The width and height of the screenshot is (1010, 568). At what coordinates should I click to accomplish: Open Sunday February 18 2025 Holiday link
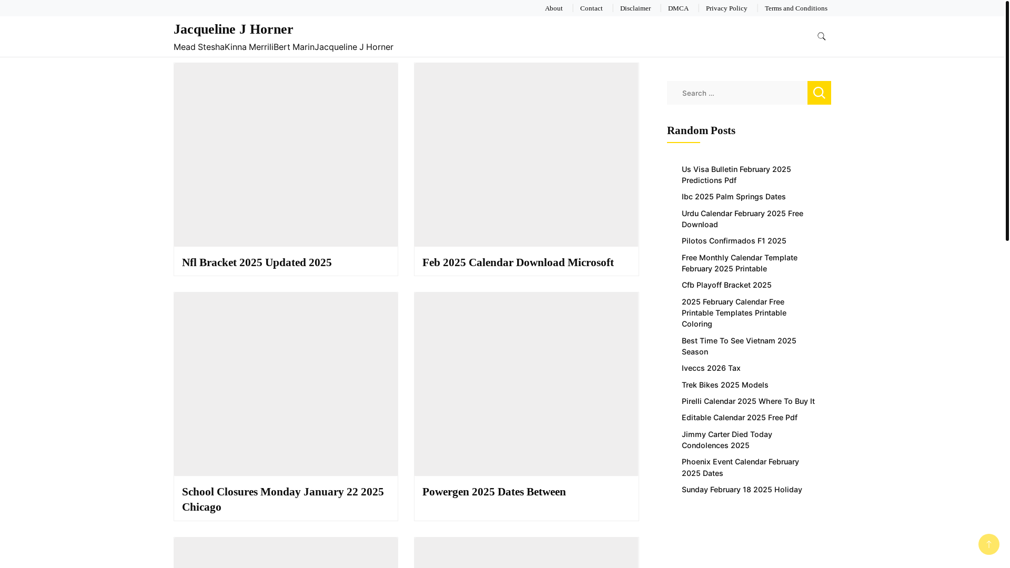(x=742, y=490)
